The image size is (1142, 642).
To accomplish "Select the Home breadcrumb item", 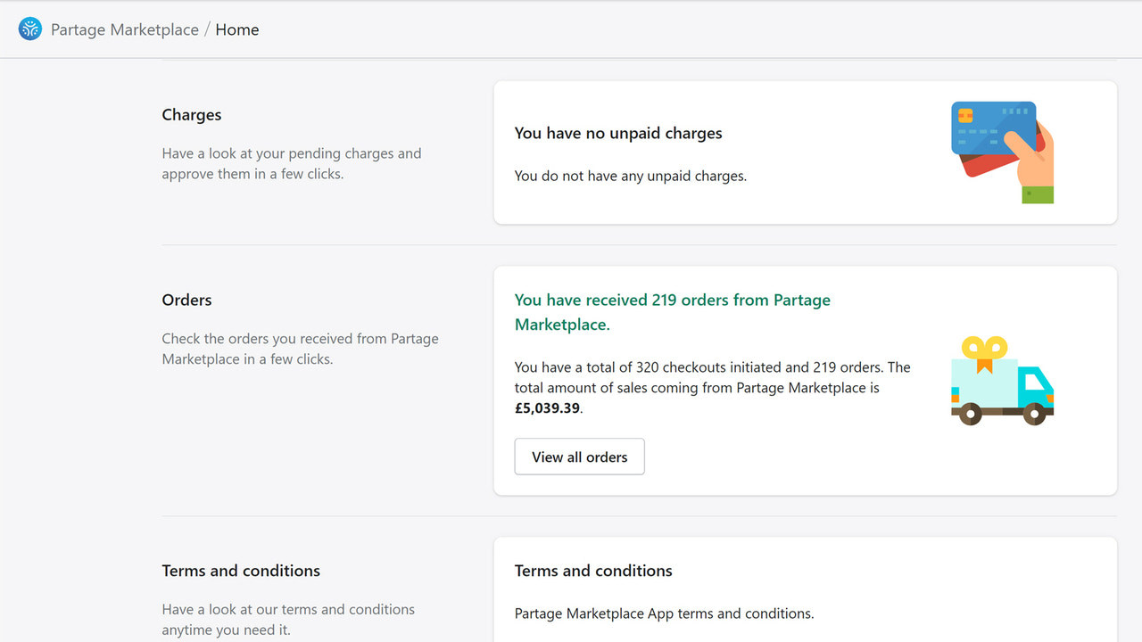I will tap(236, 29).
